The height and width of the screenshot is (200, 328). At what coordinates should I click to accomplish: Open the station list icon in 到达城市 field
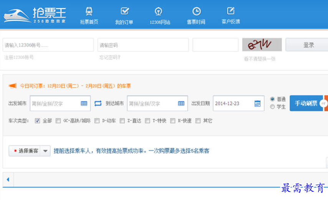[x=181, y=103]
